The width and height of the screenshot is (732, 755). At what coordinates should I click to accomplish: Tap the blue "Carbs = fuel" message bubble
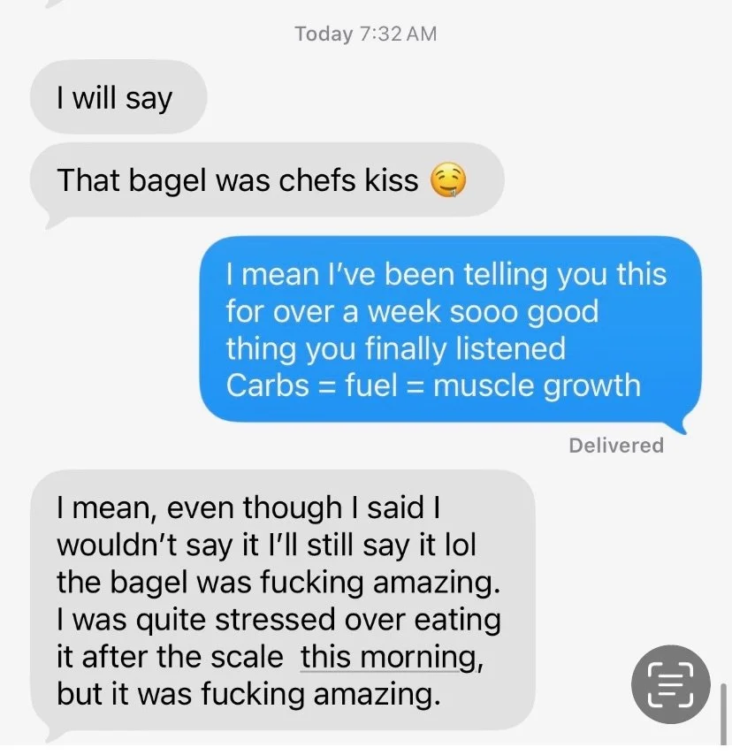coord(450,330)
